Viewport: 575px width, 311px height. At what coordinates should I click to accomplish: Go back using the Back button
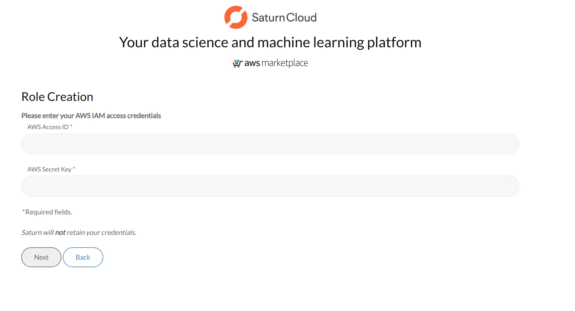point(83,257)
